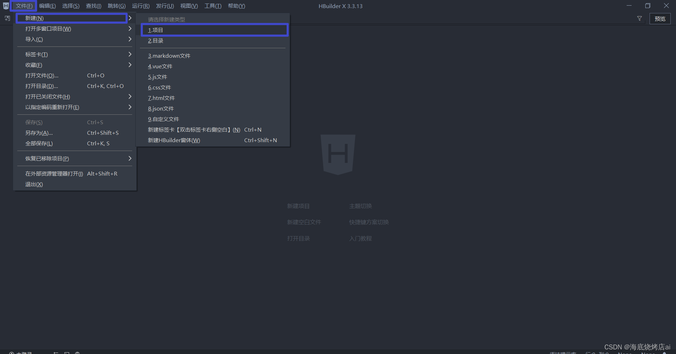Choose 打开文件(O)... from the File menu

(x=75, y=75)
